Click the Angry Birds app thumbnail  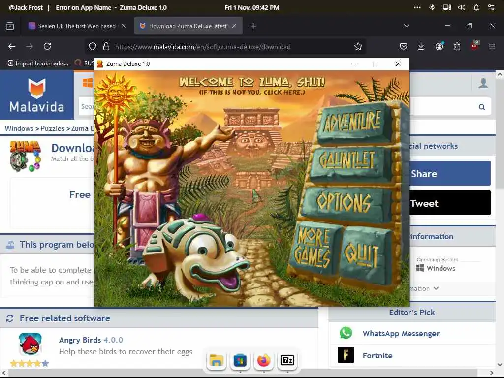coord(30,344)
